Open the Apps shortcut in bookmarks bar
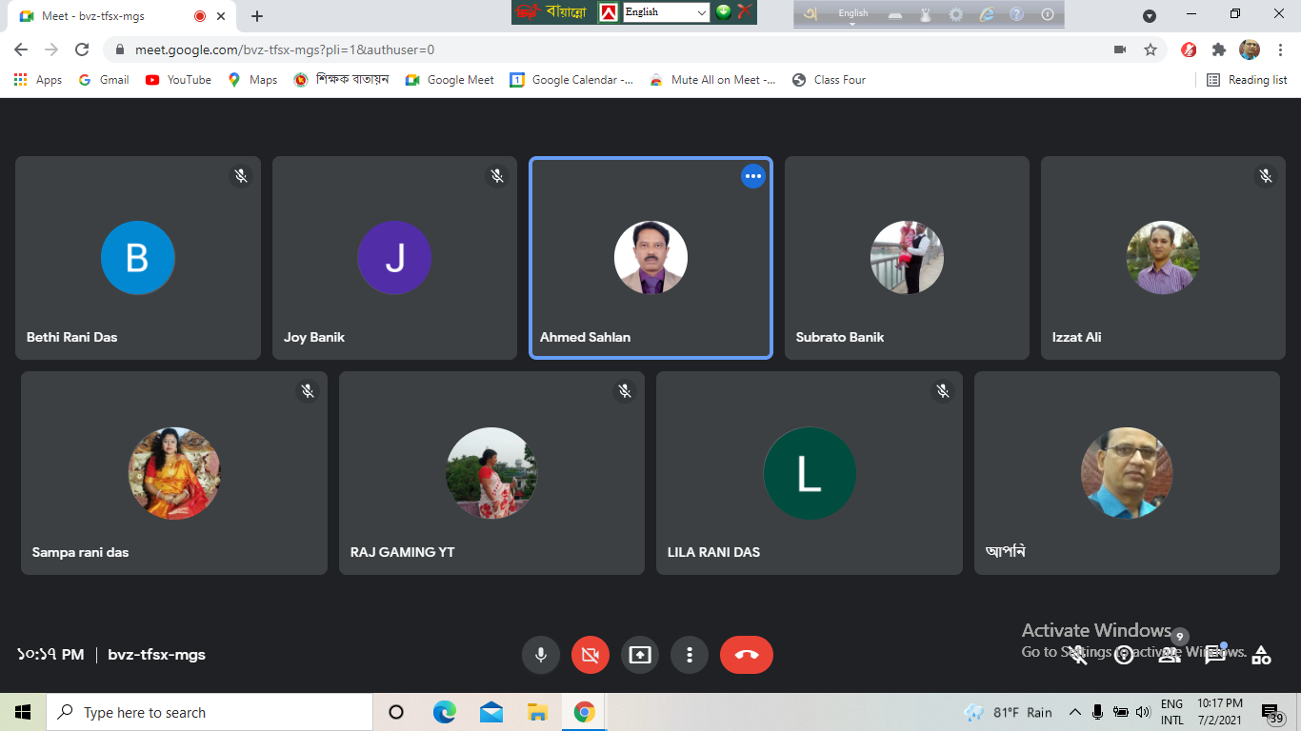The width and height of the screenshot is (1301, 731). tap(38, 80)
